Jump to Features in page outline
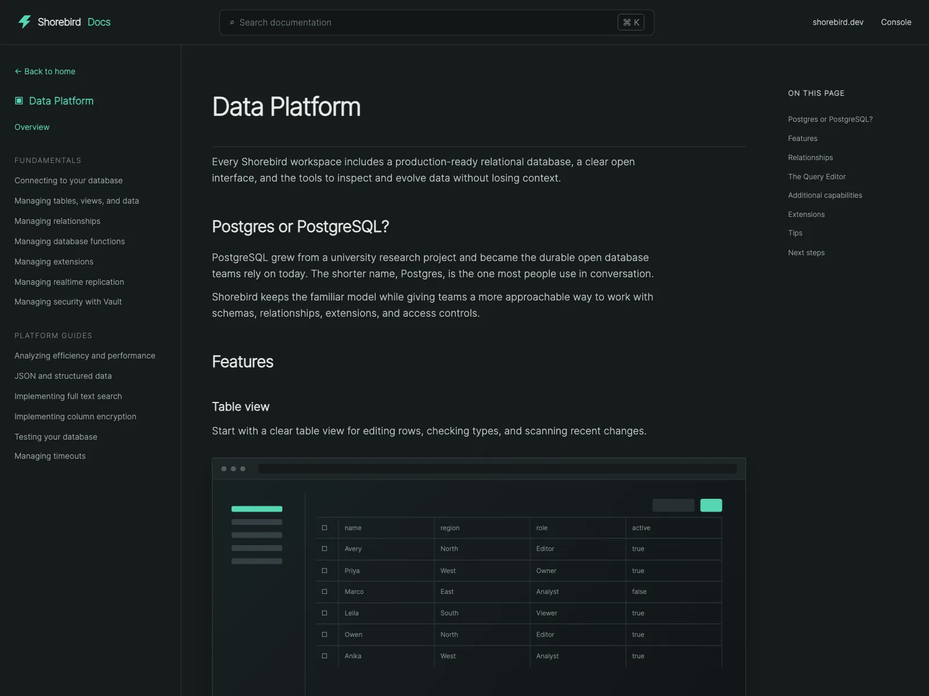Image resolution: width=929 pixels, height=696 pixels. coord(802,139)
